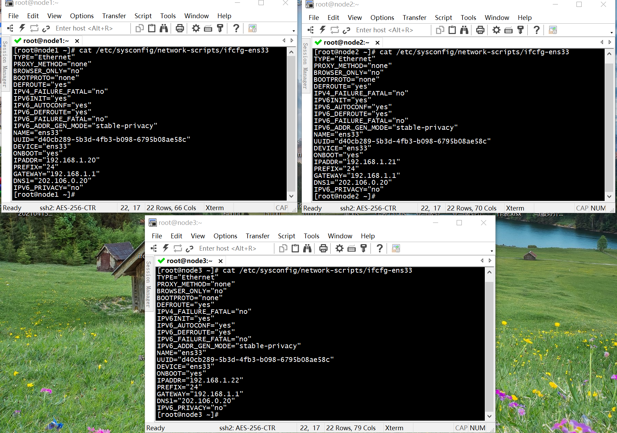Open File menu in node1 window
Image resolution: width=617 pixels, height=433 pixels.
point(13,16)
